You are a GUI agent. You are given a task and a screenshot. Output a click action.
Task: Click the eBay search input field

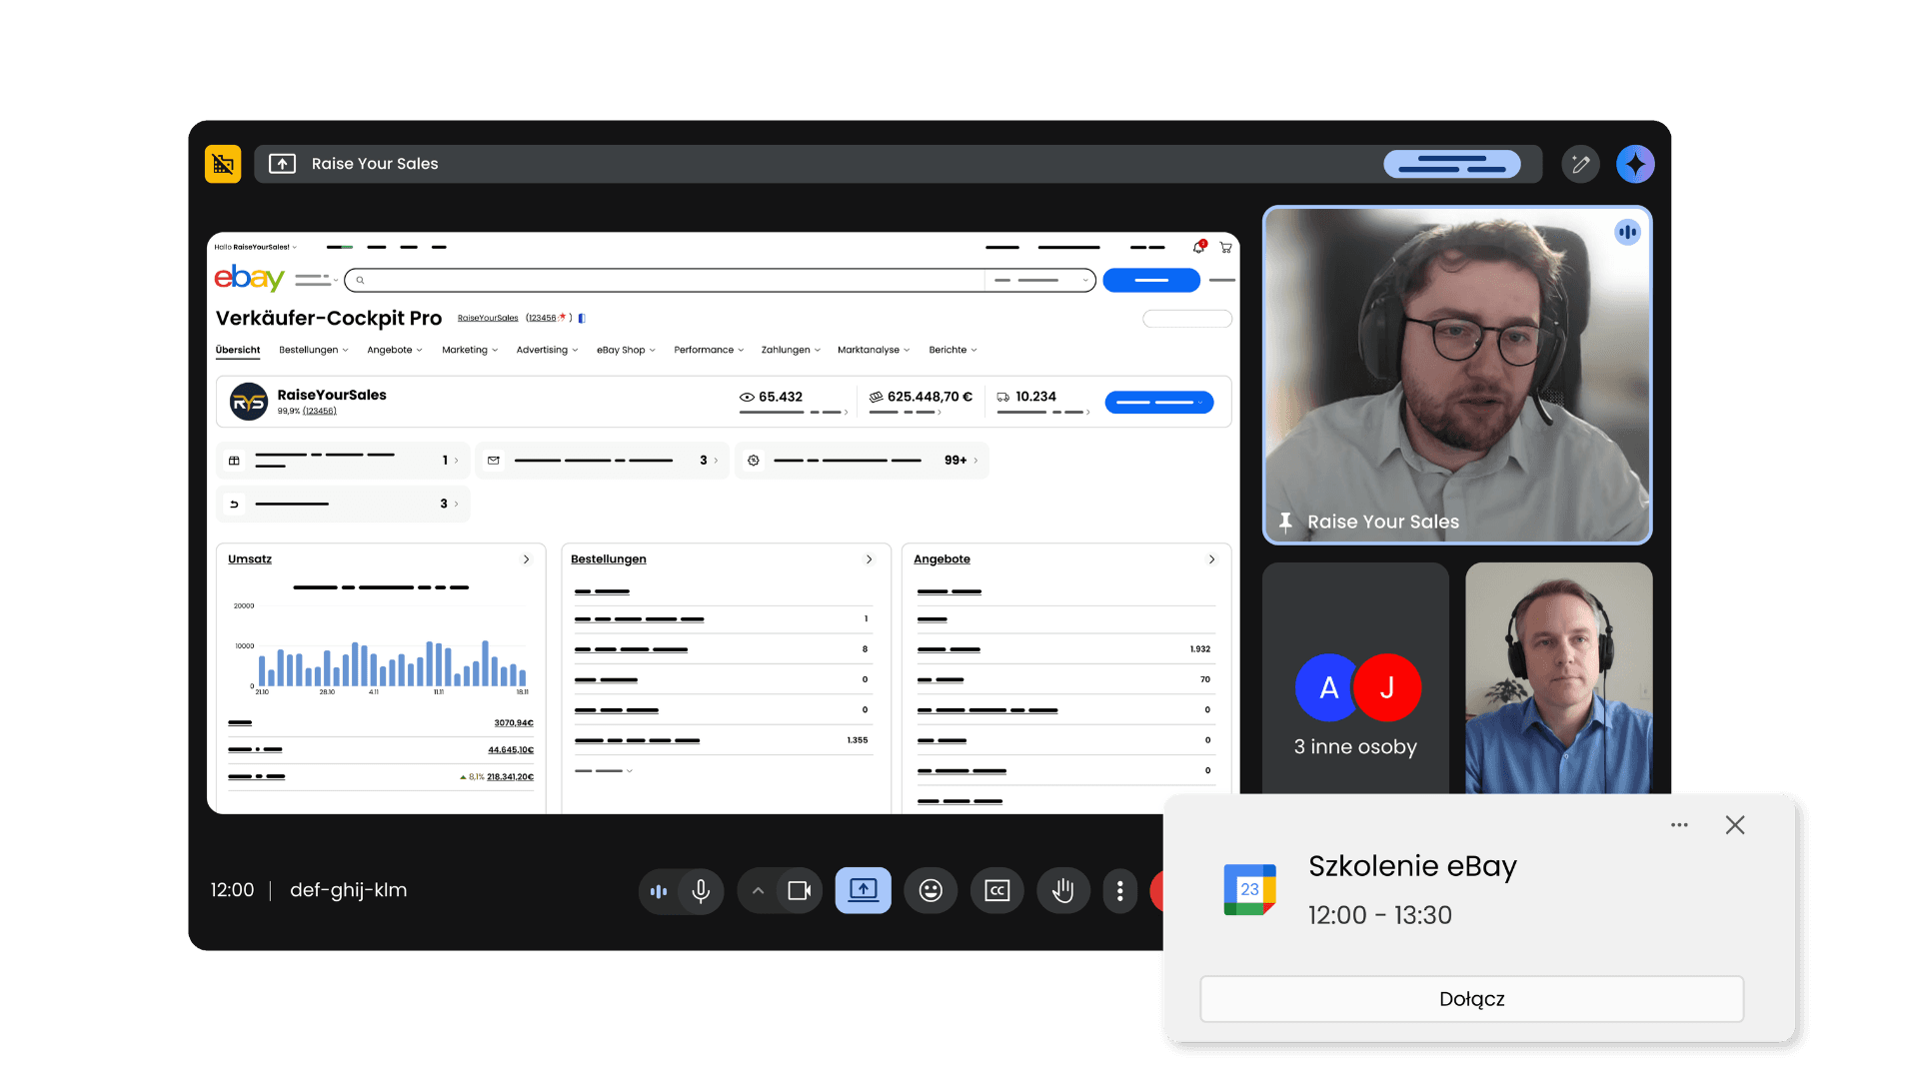(665, 281)
